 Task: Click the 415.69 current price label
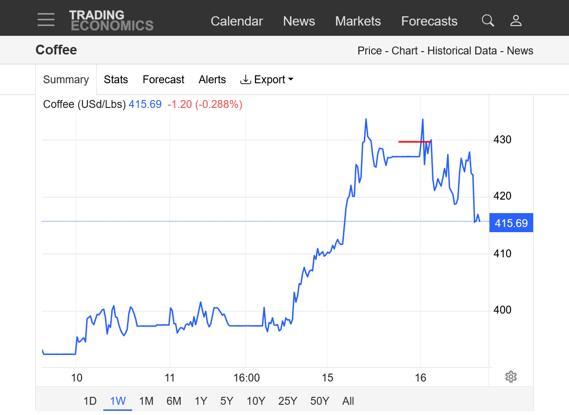(x=511, y=223)
